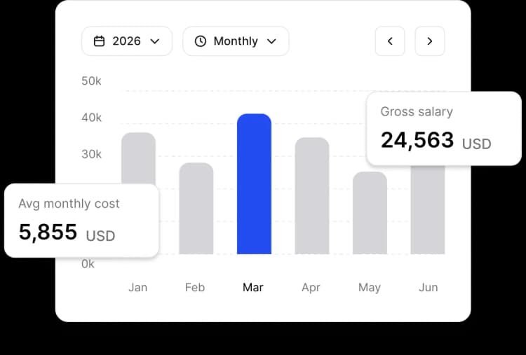Select the gray April bar
Image resolution: width=526 pixels, height=355 pixels.
pos(312,195)
